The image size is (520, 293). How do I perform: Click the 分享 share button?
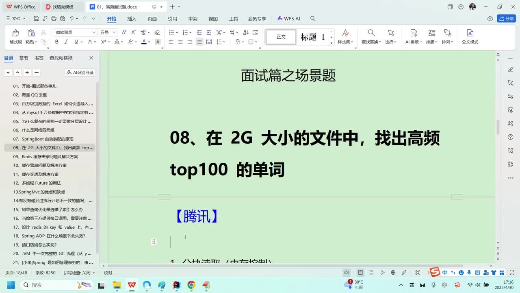pos(507,19)
